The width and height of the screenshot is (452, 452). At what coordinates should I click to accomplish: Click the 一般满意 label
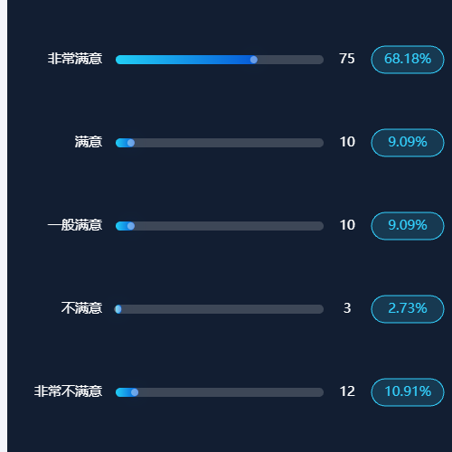point(75,225)
